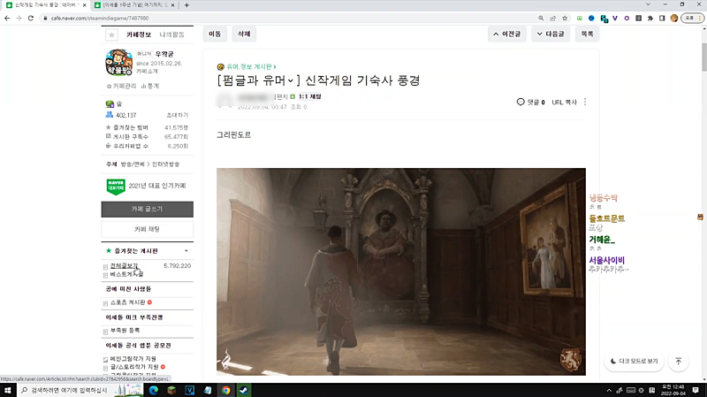
Task: Open 글/스토리작가 지원 board link
Action: 134,367
